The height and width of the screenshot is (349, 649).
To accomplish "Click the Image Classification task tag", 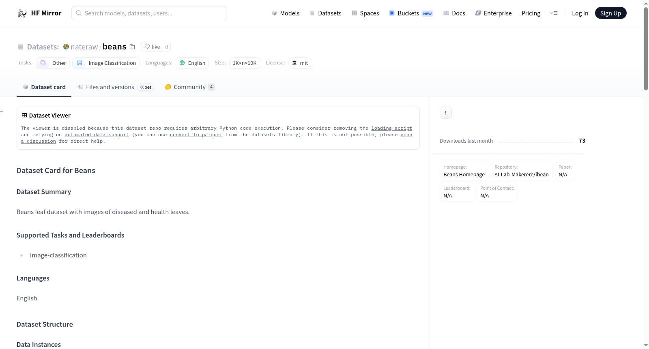I will 106,63.
